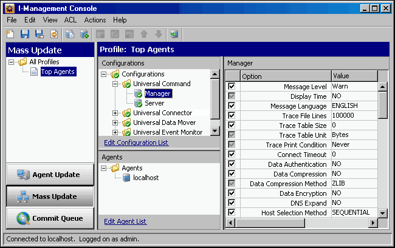
Task: Click the options table horizontal scrollbar
Action: [301, 223]
